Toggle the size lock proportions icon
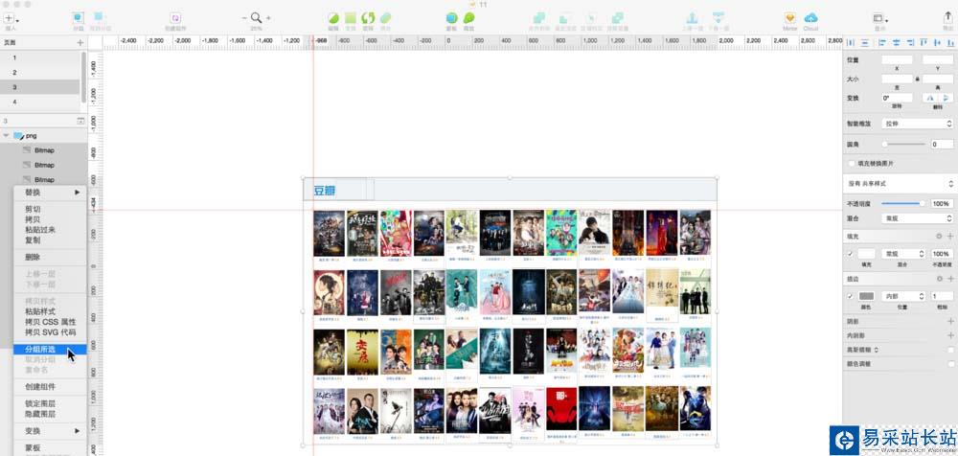 917,79
